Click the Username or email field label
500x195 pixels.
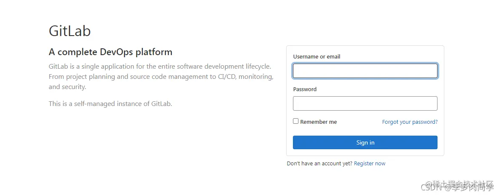(317, 57)
